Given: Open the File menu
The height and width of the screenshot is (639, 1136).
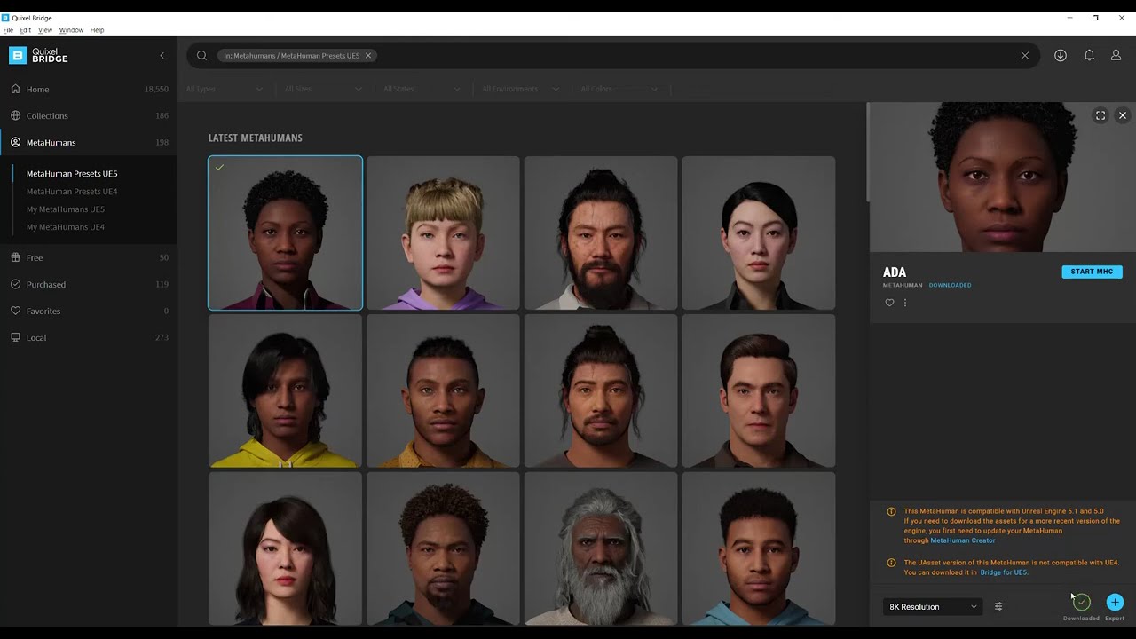Looking at the screenshot, I should pyautogui.click(x=8, y=30).
